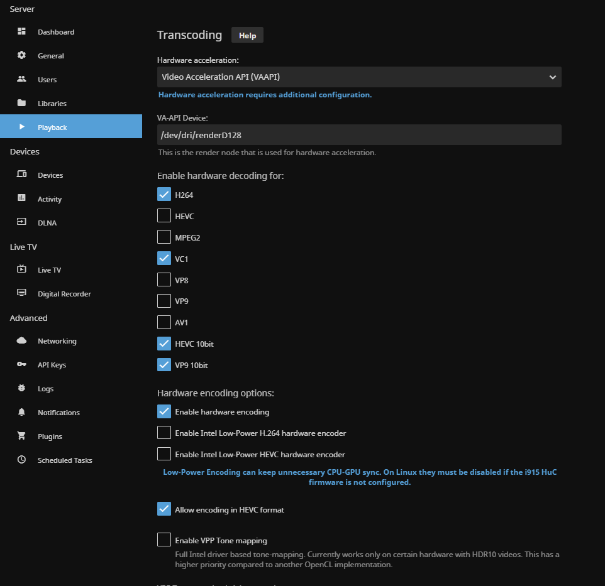Open Logs via the bug icon
The height and width of the screenshot is (586, 605).
21,388
